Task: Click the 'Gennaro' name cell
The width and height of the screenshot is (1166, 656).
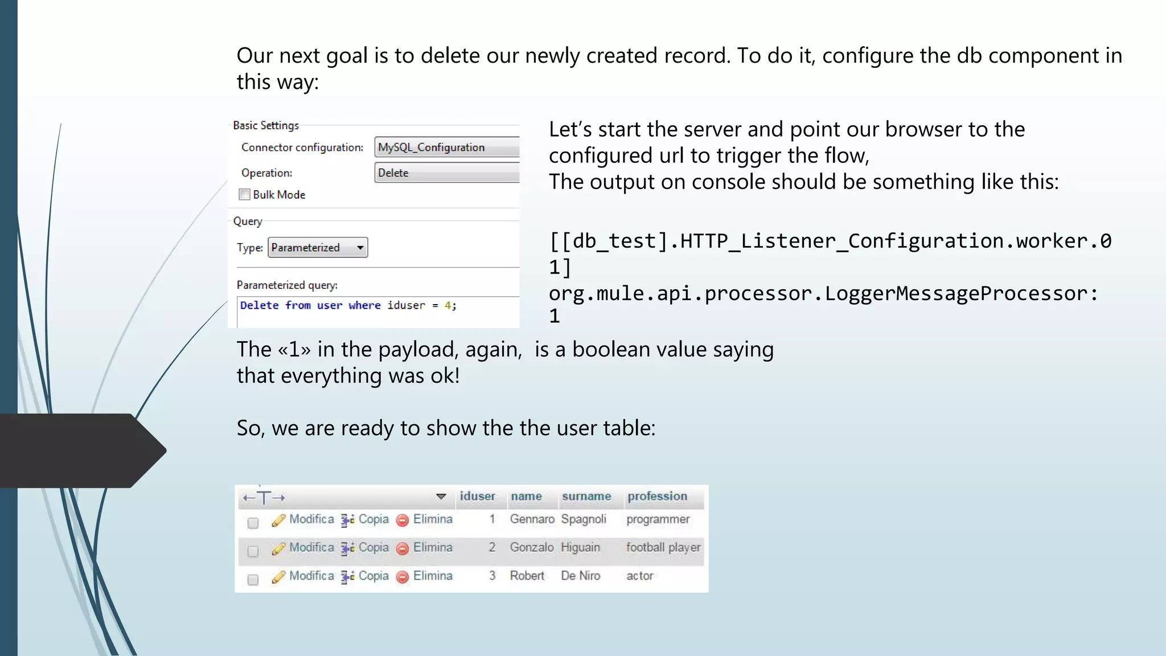Action: [x=532, y=519]
